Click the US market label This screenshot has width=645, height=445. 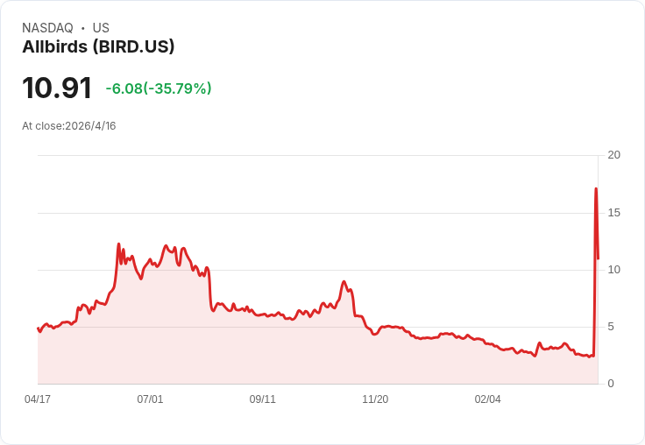tap(101, 28)
